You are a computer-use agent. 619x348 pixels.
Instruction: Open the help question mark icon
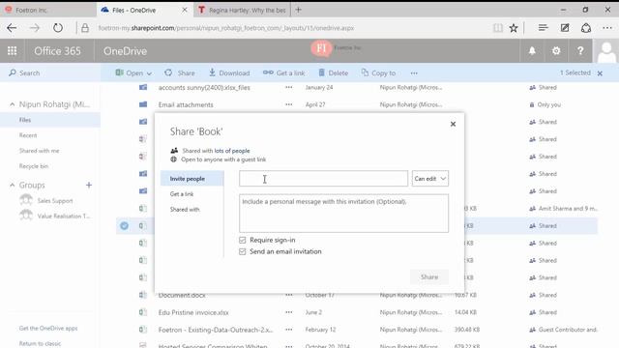[580, 51]
